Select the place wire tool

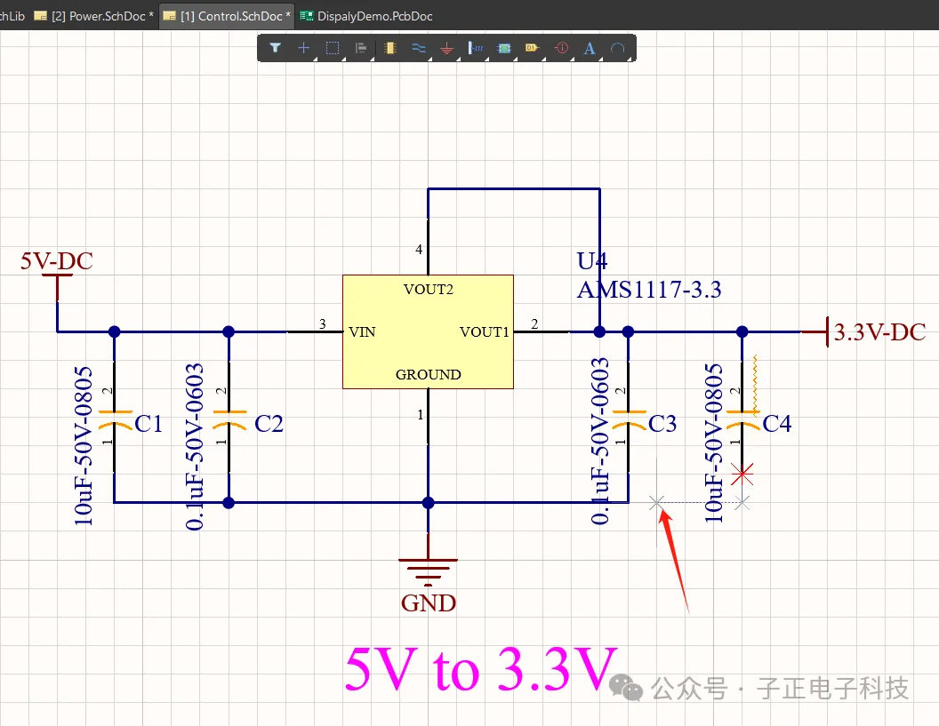419,48
